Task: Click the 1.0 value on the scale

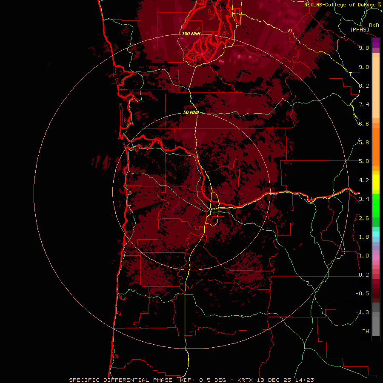Action: [x=364, y=256]
